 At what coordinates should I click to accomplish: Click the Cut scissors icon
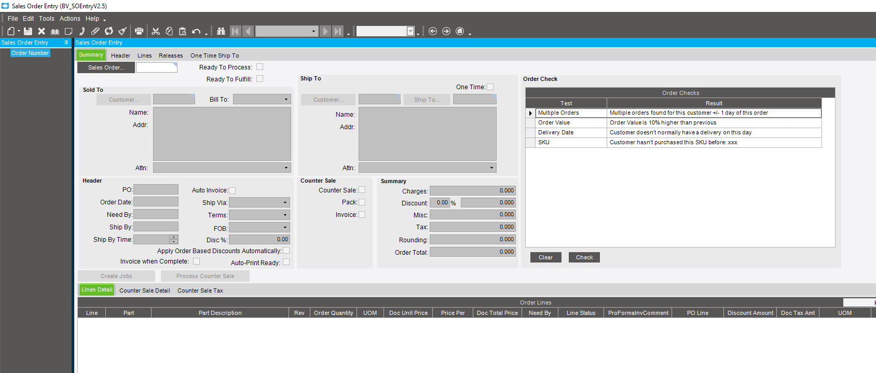coord(156,31)
